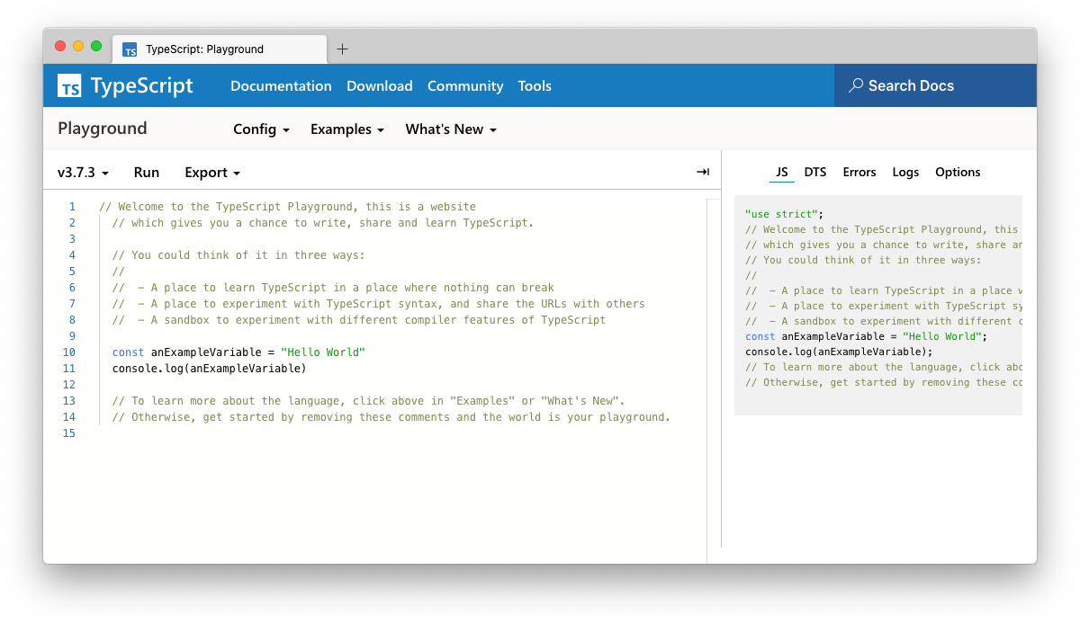Image resolution: width=1080 pixels, height=624 pixels.
Task: Open the Community menu
Action: click(x=465, y=85)
